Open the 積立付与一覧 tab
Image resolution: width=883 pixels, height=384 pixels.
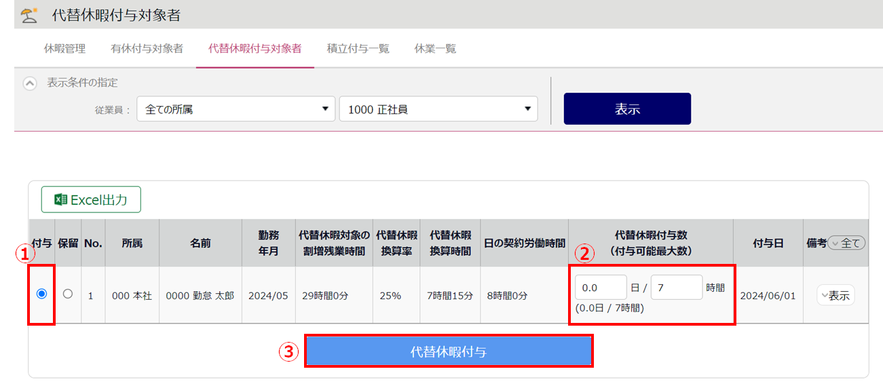[x=358, y=49]
